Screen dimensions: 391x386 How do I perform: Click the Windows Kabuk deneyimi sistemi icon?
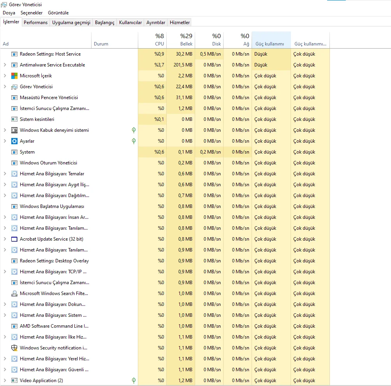14,130
